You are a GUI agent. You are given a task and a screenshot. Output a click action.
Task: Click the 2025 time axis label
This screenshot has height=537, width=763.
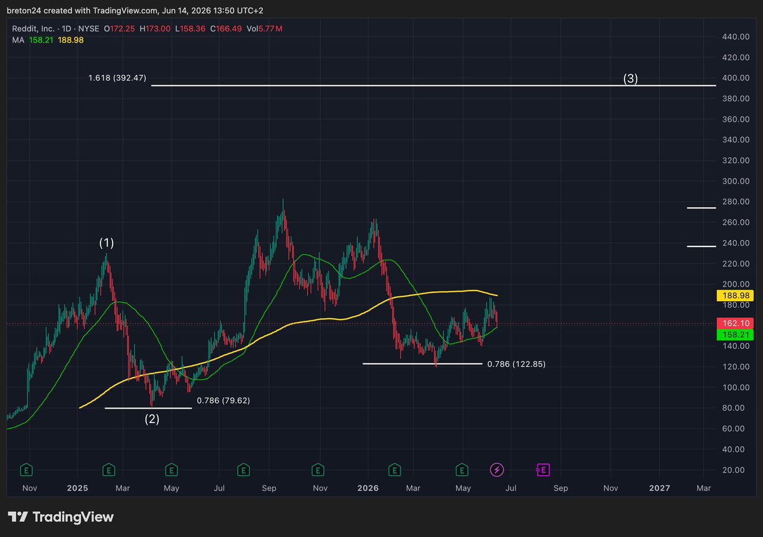tap(78, 488)
